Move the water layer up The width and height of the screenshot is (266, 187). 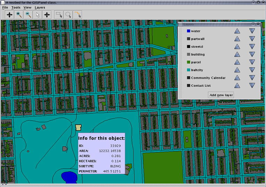(x=237, y=31)
